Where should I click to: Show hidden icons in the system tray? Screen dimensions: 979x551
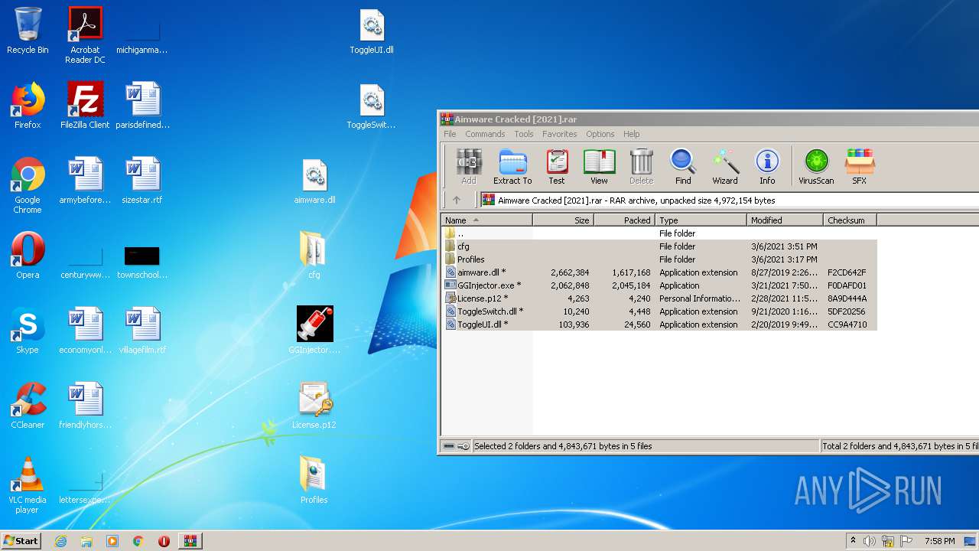[853, 541]
